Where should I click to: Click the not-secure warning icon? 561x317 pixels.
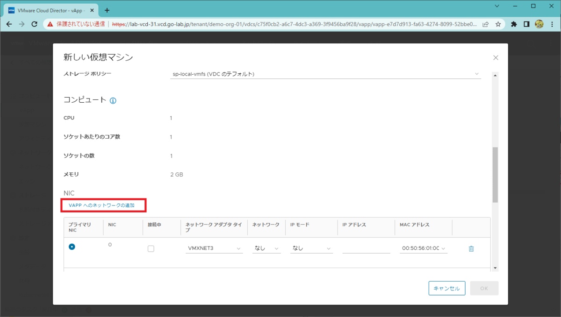pos(50,24)
